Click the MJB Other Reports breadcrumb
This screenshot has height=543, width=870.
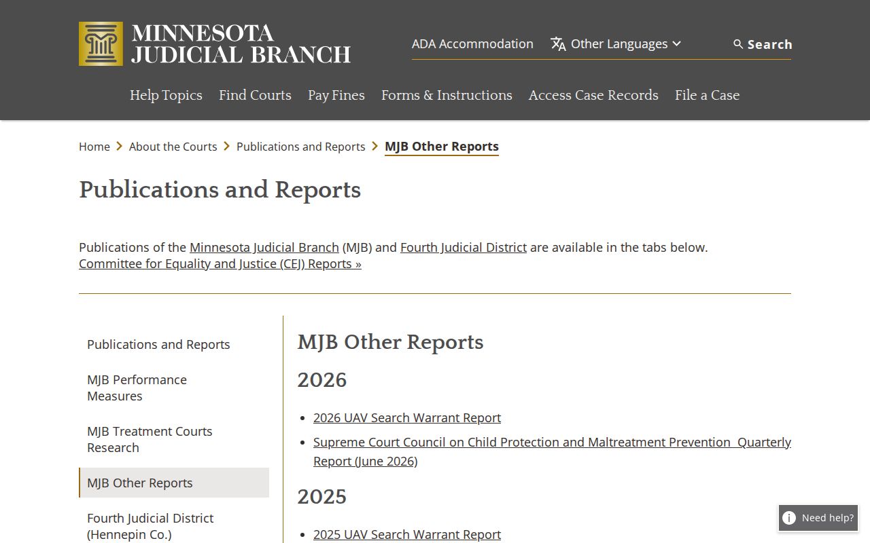click(442, 147)
